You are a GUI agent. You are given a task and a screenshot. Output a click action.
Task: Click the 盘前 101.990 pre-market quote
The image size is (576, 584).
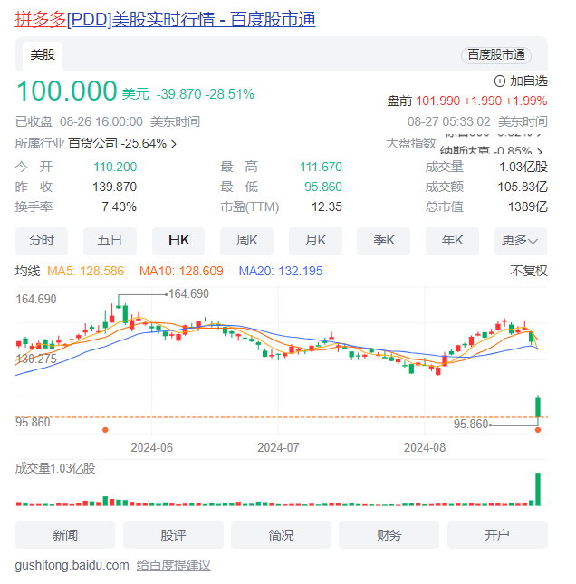pos(466,101)
